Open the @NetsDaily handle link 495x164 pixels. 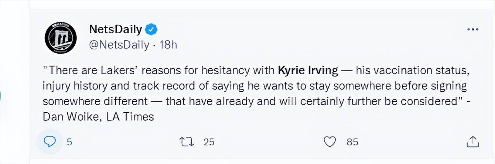click(119, 45)
